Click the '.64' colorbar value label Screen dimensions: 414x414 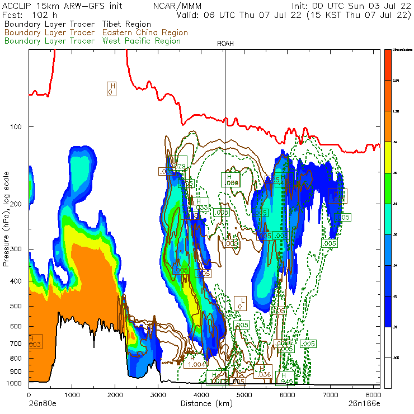pyautogui.click(x=395, y=142)
